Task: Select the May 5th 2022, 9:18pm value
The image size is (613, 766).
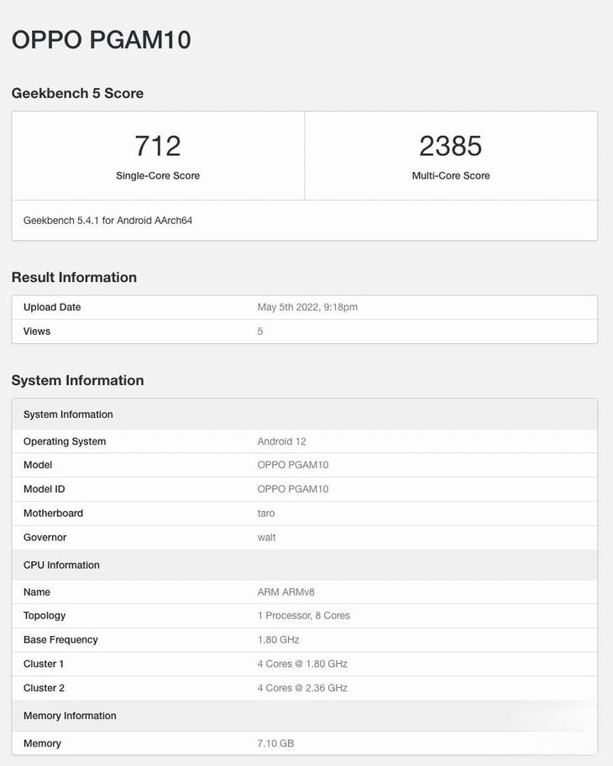Action: tap(307, 307)
